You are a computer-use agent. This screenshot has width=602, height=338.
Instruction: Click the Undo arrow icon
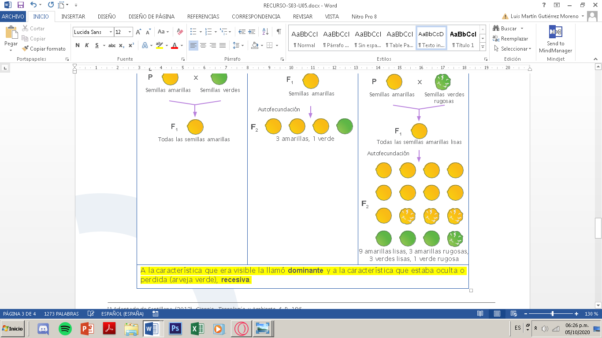tap(33, 5)
